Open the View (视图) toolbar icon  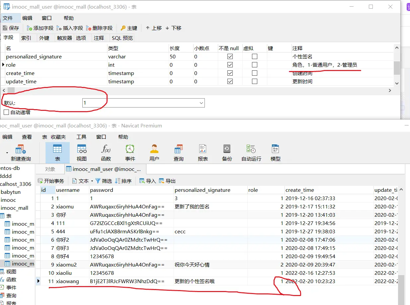tap(82, 153)
